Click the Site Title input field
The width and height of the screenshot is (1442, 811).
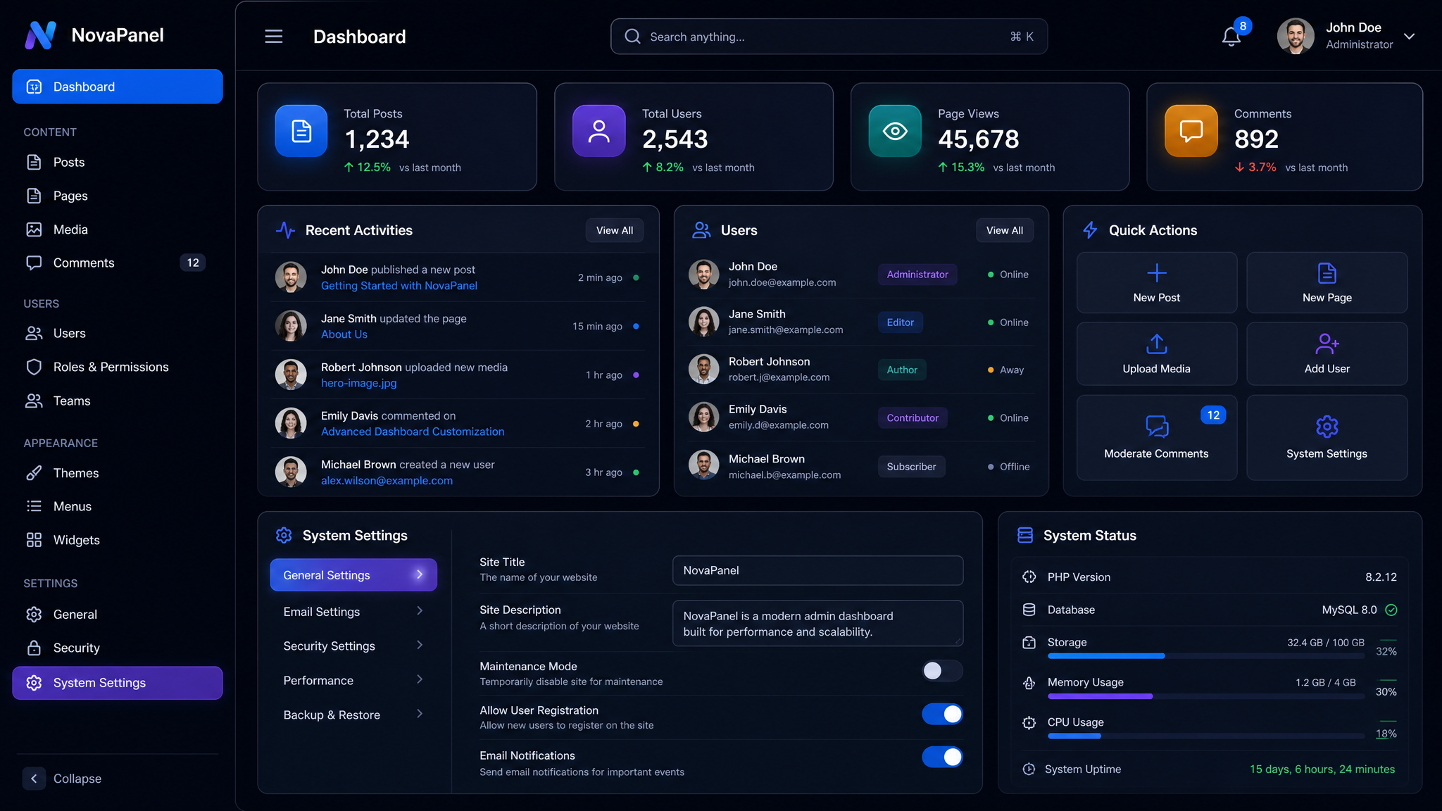817,570
